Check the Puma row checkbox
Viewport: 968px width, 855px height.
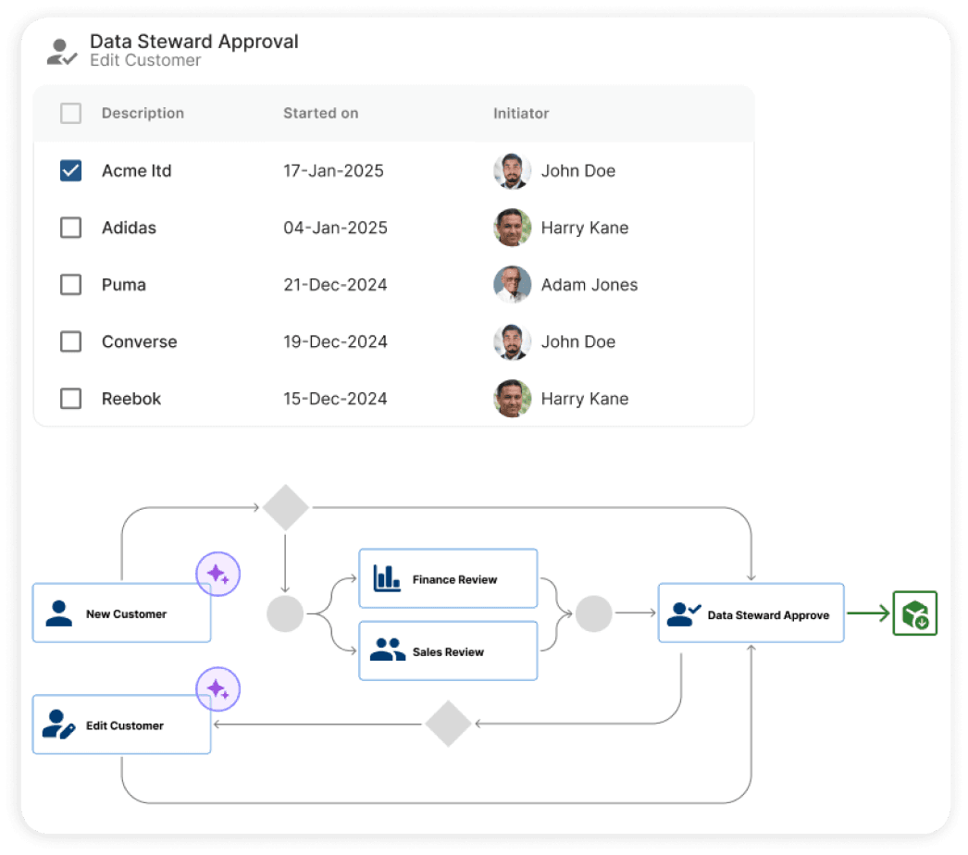[71, 285]
